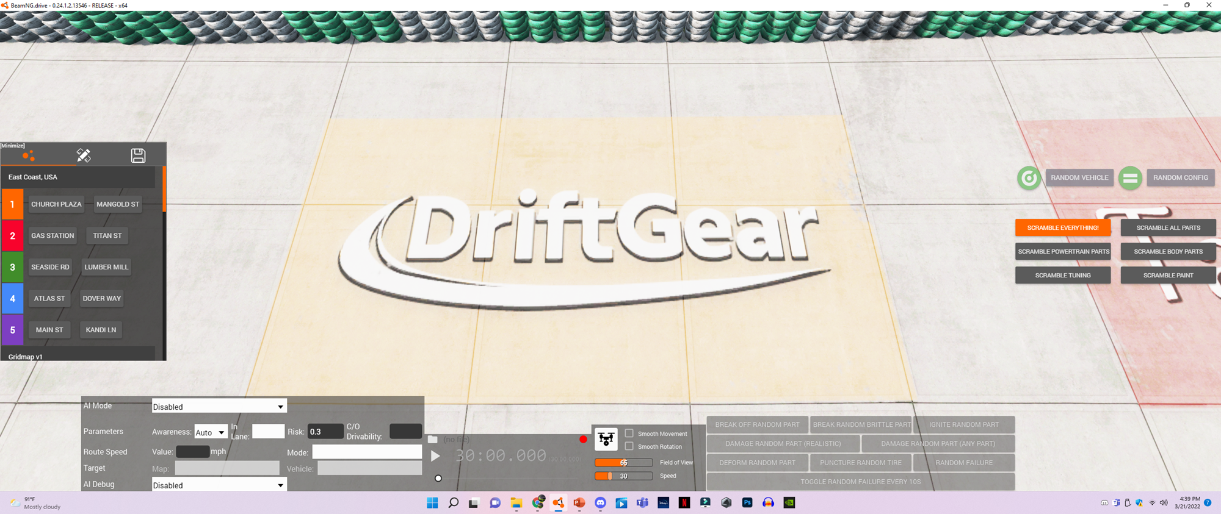Image resolution: width=1221 pixels, height=514 pixels.
Task: Select the East Coast, USA map header
Action: pyautogui.click(x=78, y=177)
